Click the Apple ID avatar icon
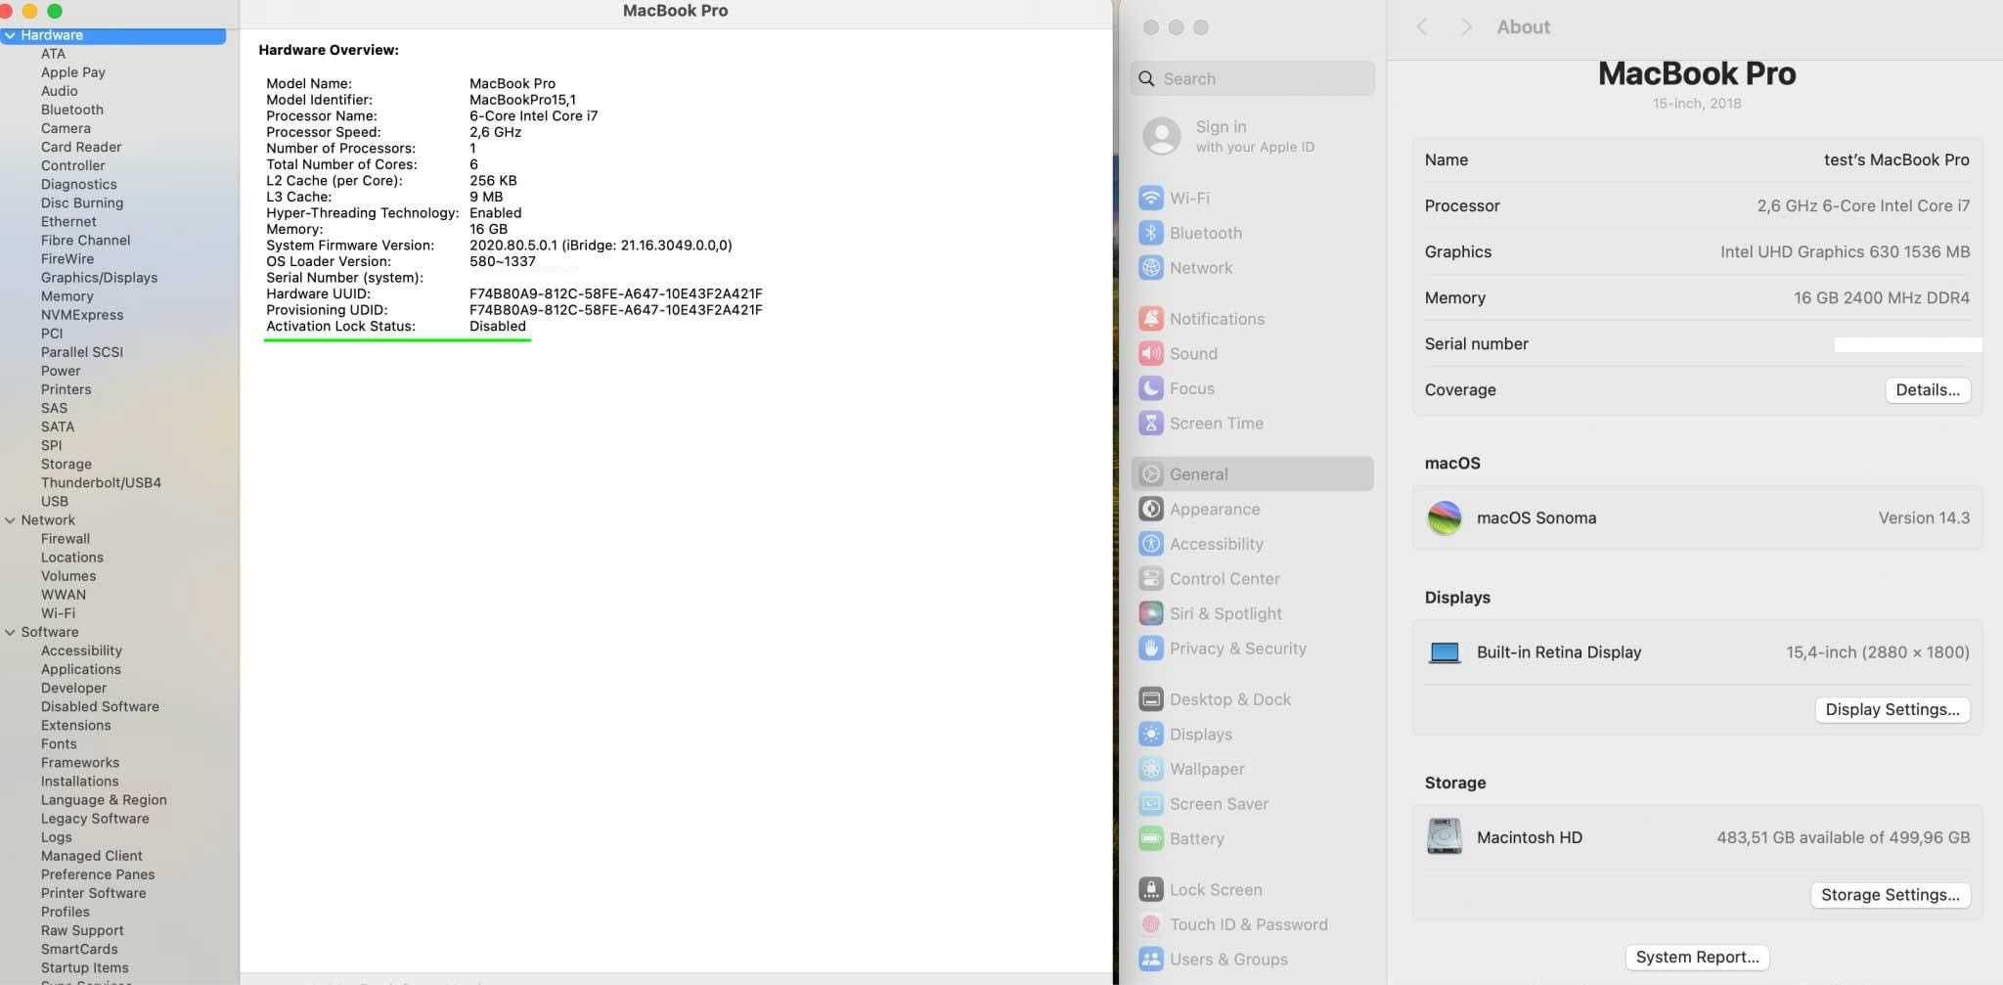Viewport: 2003px width, 985px height. 1162,136
